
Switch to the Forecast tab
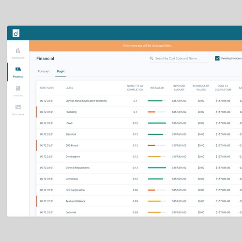44,71
